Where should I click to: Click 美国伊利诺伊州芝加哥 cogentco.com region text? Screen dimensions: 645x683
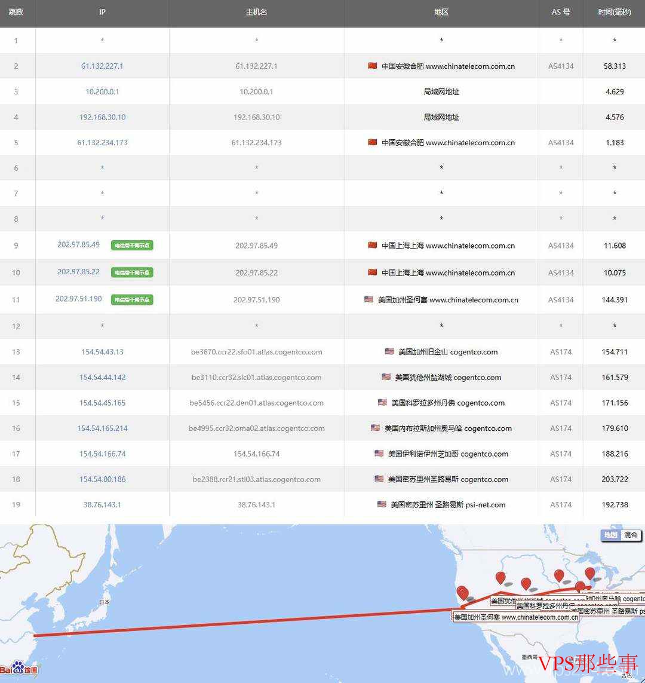[448, 454]
